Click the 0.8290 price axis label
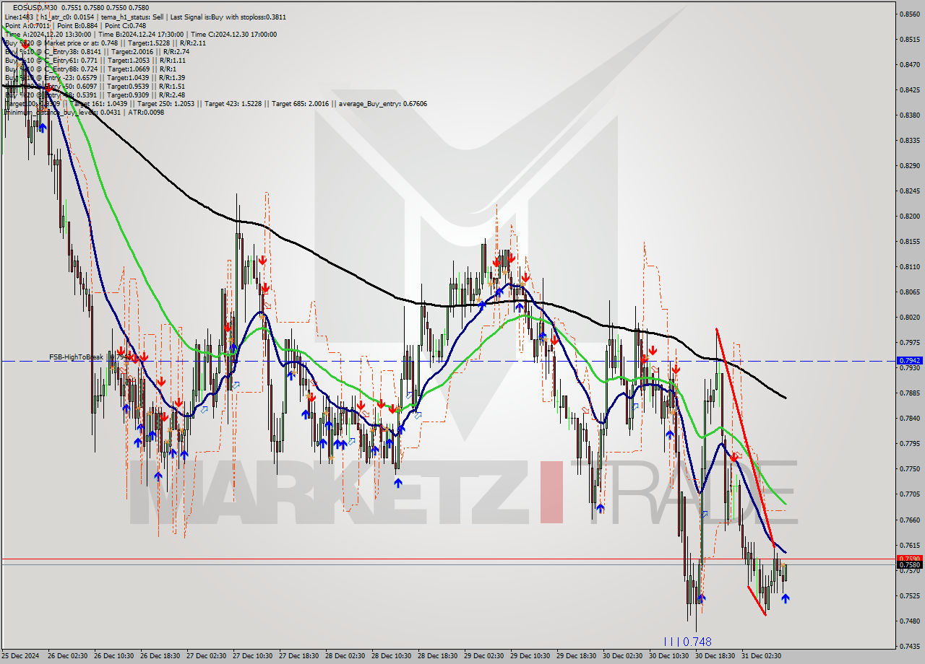 909,165
